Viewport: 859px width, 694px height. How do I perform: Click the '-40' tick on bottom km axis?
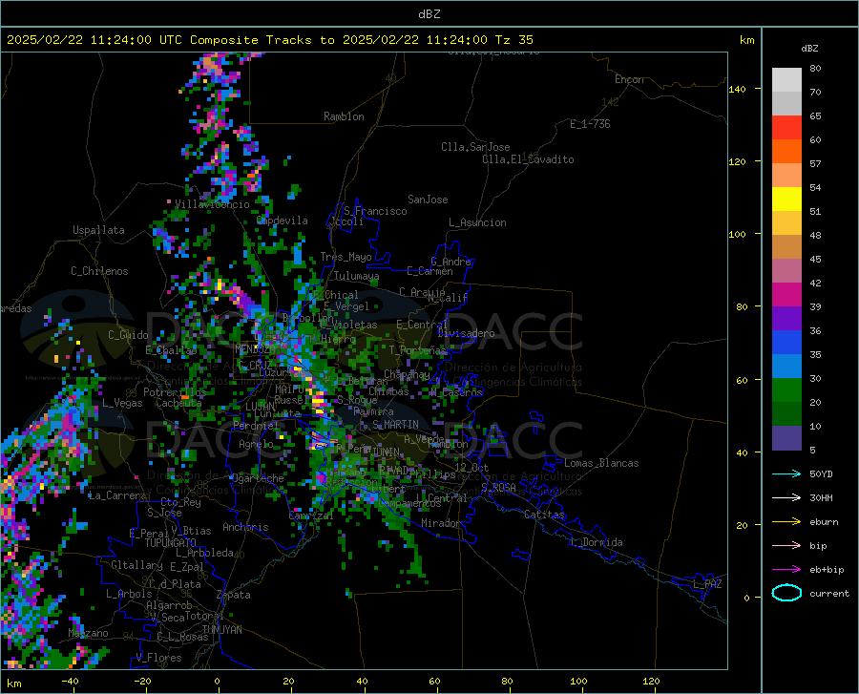coord(70,681)
